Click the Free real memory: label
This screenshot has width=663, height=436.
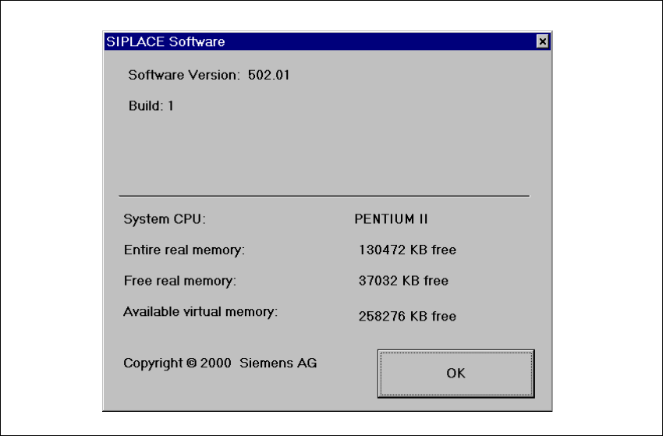(x=180, y=281)
